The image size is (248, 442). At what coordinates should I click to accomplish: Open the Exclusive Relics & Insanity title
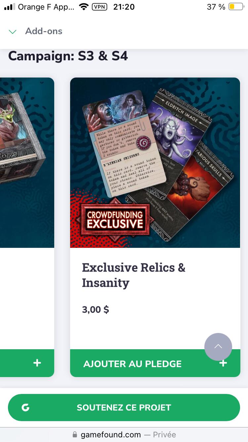pos(134,275)
